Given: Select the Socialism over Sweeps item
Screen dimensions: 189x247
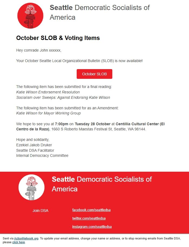Looking at the screenshot, I should [63, 97].
